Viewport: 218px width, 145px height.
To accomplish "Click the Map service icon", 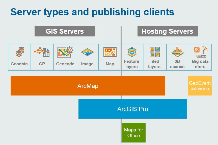I will click(110, 52).
